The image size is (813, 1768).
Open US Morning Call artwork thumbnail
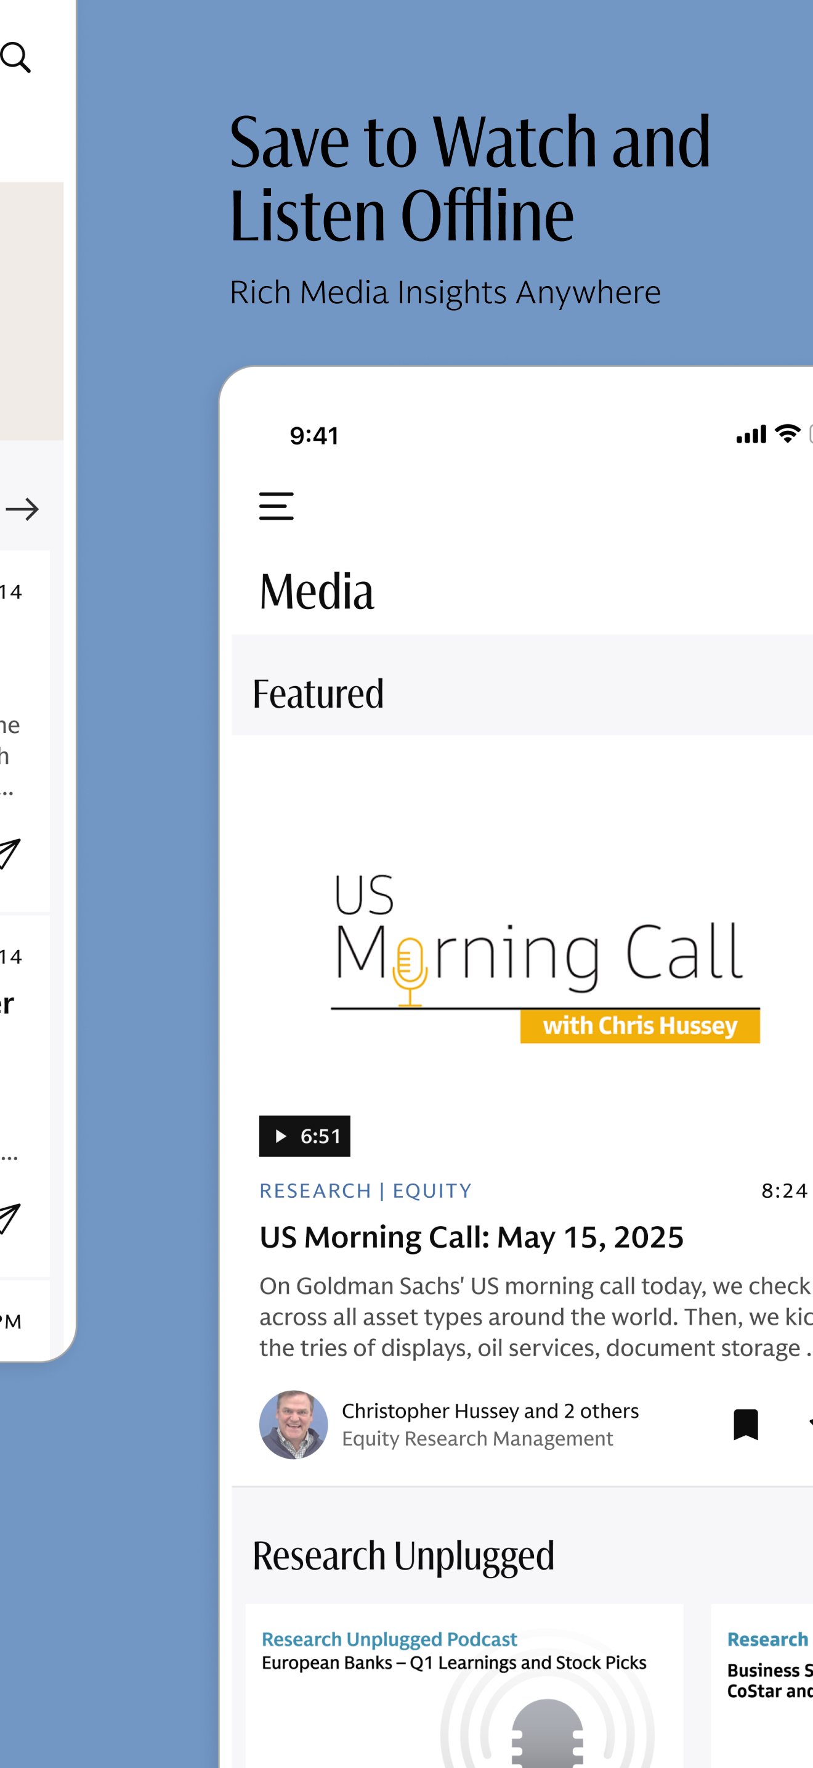pos(544,957)
